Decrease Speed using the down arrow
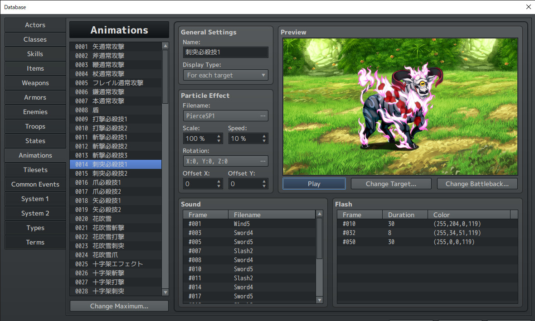Screen dimensions: 535x321 click(x=263, y=140)
